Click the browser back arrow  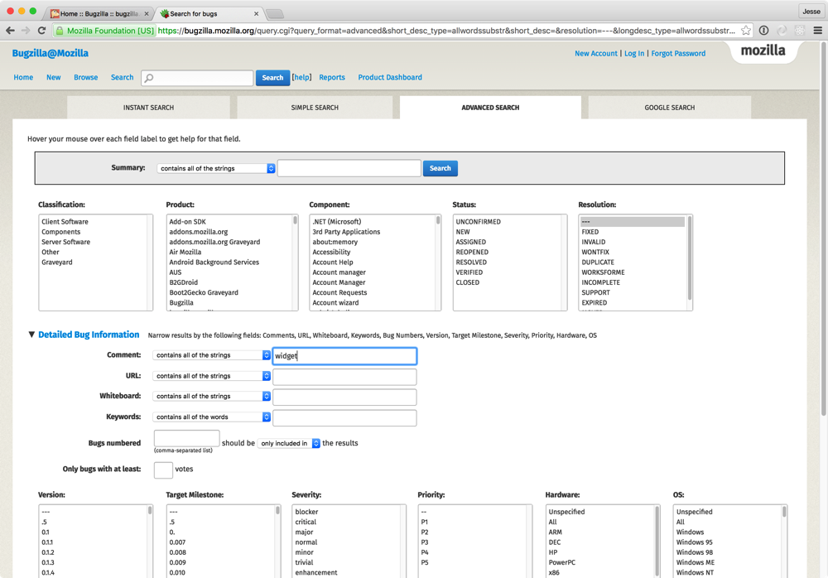coord(10,31)
